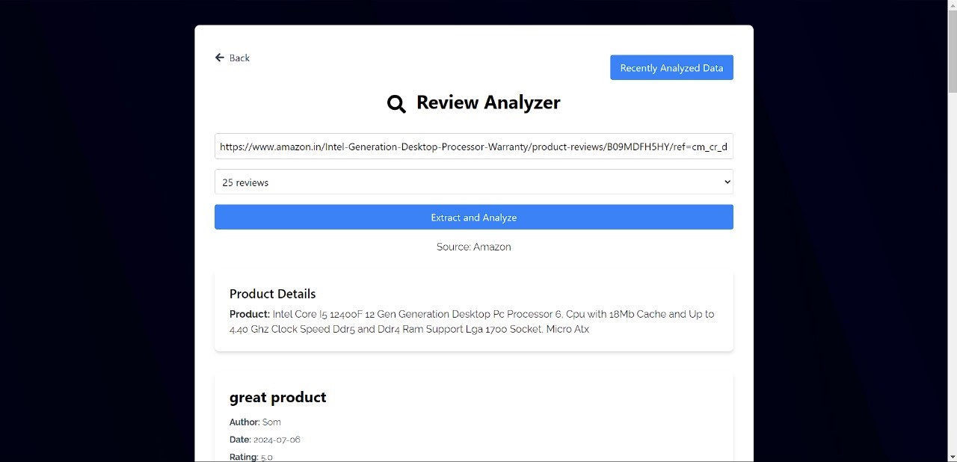The image size is (957, 462).
Task: Open Recently Analyzed Data
Action: point(671,67)
